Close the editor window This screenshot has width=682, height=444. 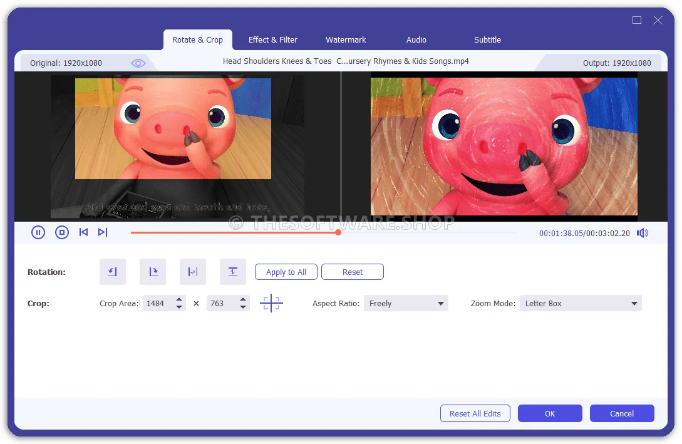(x=658, y=20)
